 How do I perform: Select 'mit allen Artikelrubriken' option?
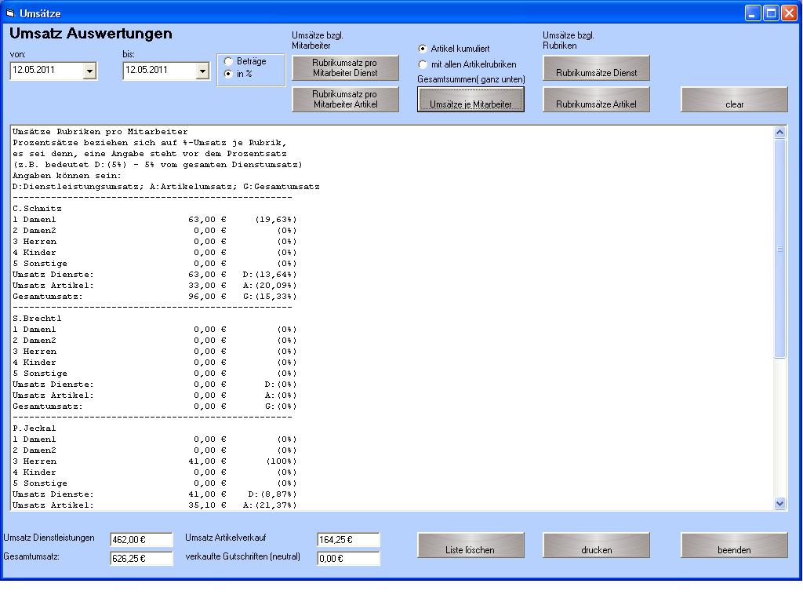[x=423, y=64]
